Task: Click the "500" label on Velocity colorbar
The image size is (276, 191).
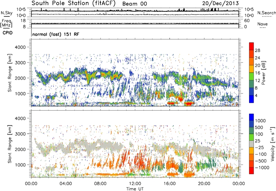Action: [x=259, y=128]
